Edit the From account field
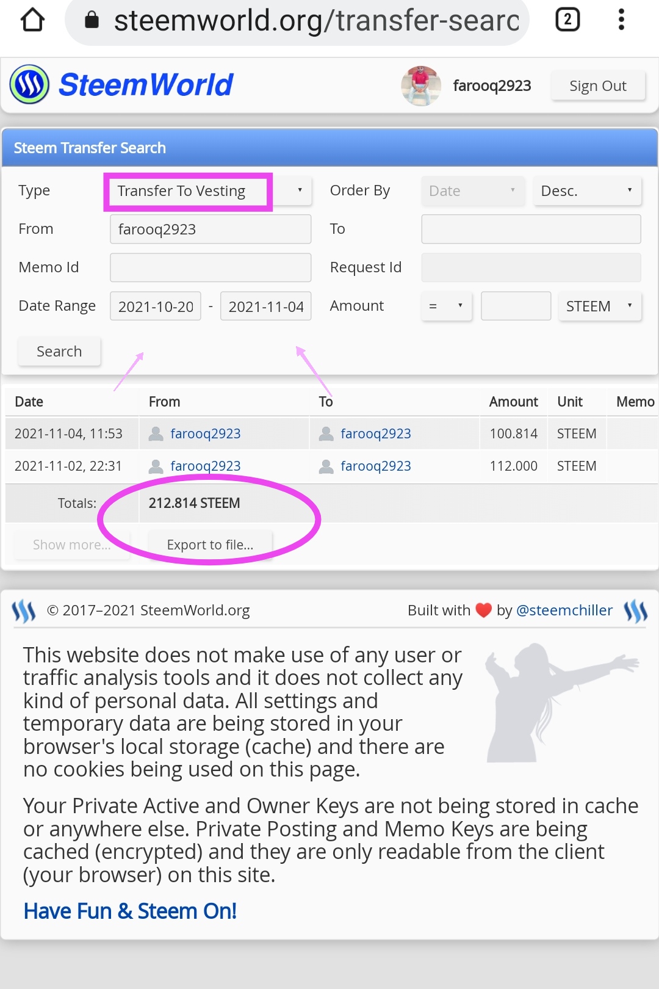This screenshot has height=989, width=659. [211, 230]
